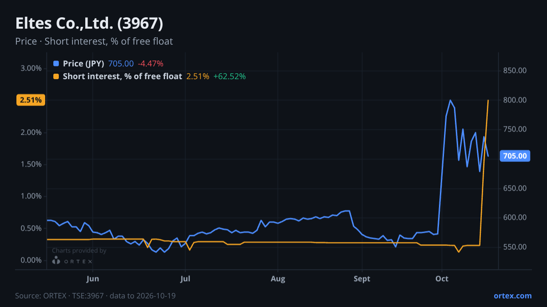Image resolution: width=547 pixels, height=307 pixels.
Task: Click the 2.00% left axis label
Action: pyautogui.click(x=31, y=132)
